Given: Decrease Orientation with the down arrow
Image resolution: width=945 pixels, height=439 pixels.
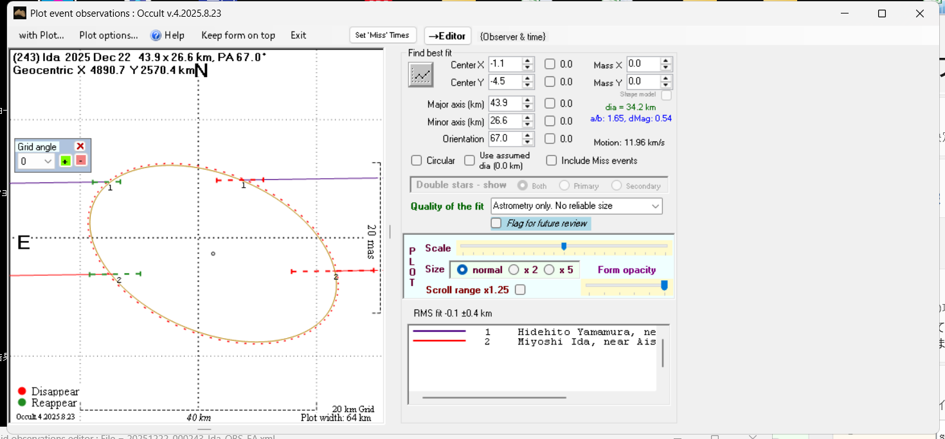Looking at the screenshot, I should [528, 142].
